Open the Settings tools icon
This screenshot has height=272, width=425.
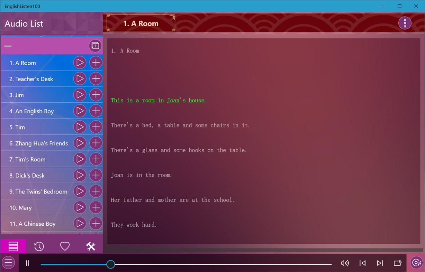[91, 246]
